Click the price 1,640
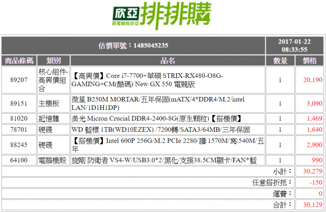Screen dimensions: 326x212 coord(315,130)
